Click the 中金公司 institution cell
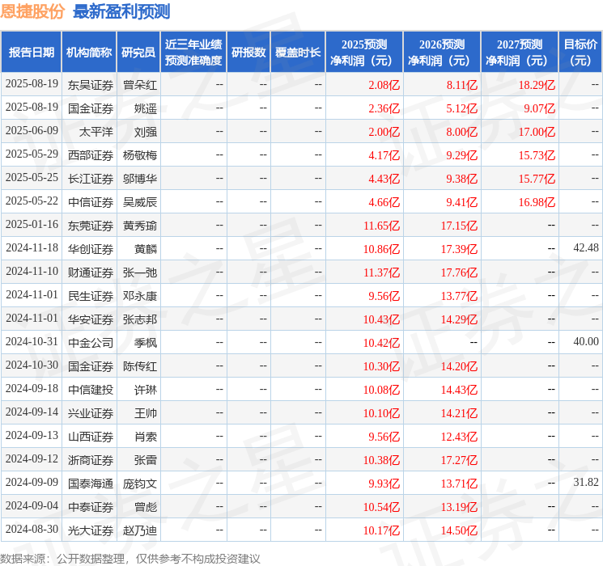Image resolution: width=603 pixels, height=566 pixels. tap(91, 343)
